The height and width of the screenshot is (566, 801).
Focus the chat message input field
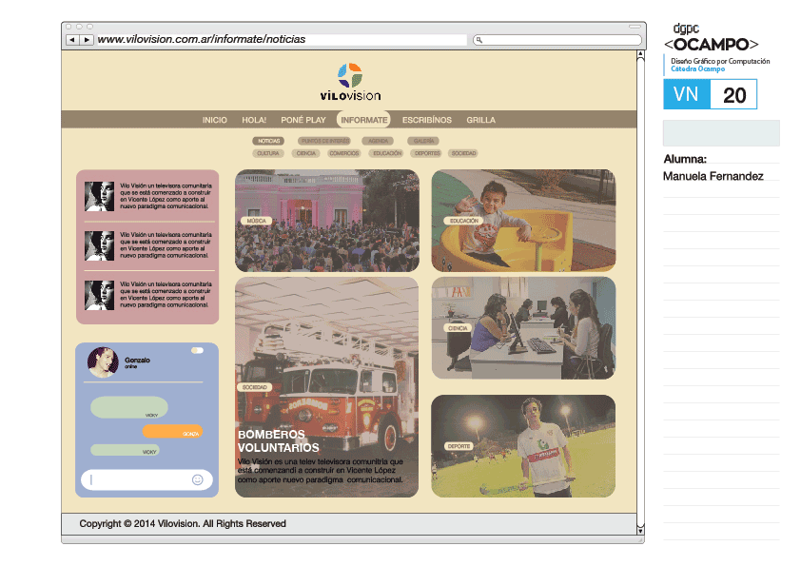click(x=138, y=480)
